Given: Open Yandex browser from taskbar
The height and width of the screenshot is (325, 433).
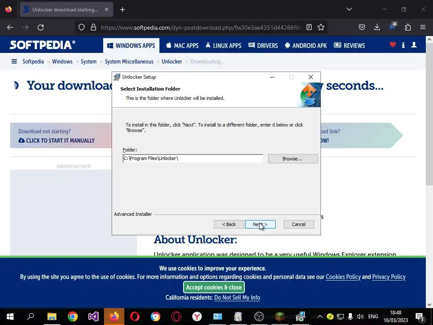Looking at the screenshot, I should pyautogui.click(x=197, y=317).
